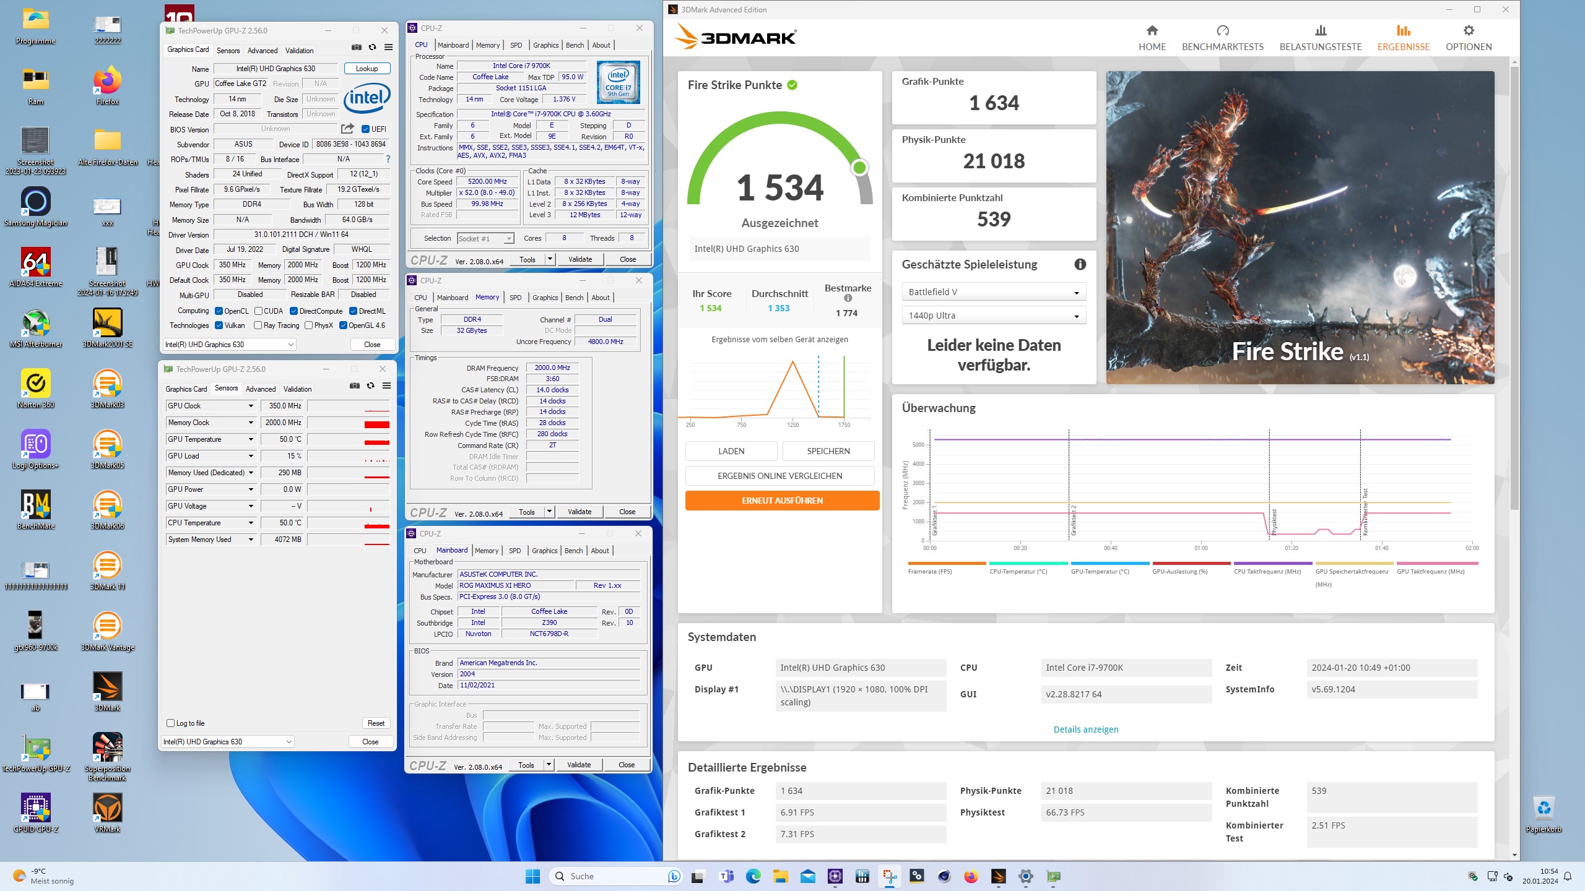This screenshot has height=891, width=1585.
Task: Open AIDA64 Extreme desktop icon
Action: tap(35, 267)
